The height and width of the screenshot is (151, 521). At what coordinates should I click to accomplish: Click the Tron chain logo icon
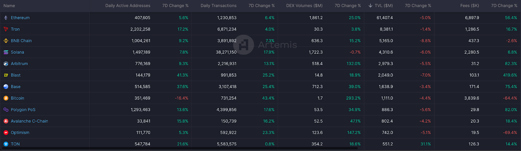coord(6,29)
